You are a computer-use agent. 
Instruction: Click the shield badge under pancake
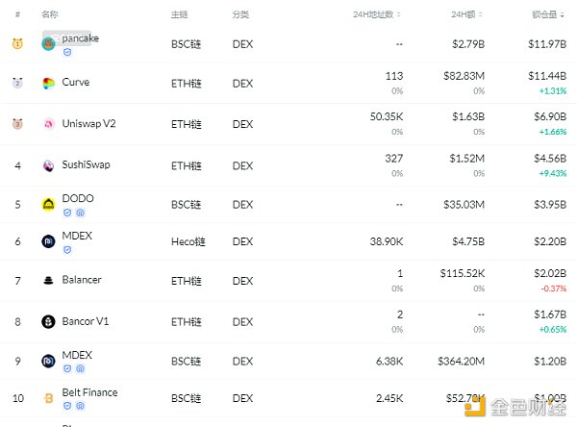(x=67, y=52)
